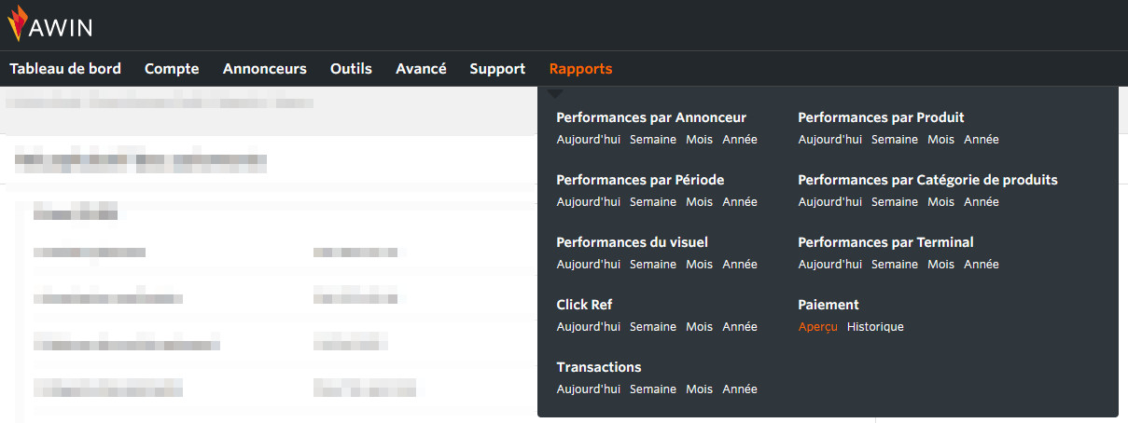This screenshot has width=1128, height=423.
Task: Select Aujourd'hui under Click Ref
Action: click(589, 327)
